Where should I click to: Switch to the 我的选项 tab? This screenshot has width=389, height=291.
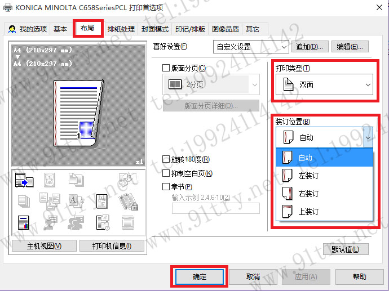[27, 29]
